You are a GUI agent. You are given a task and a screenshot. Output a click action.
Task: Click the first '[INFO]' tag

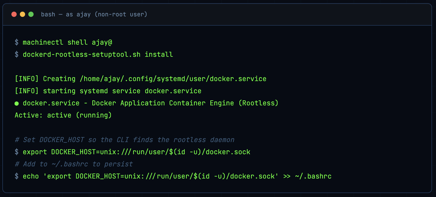[x=27, y=79]
